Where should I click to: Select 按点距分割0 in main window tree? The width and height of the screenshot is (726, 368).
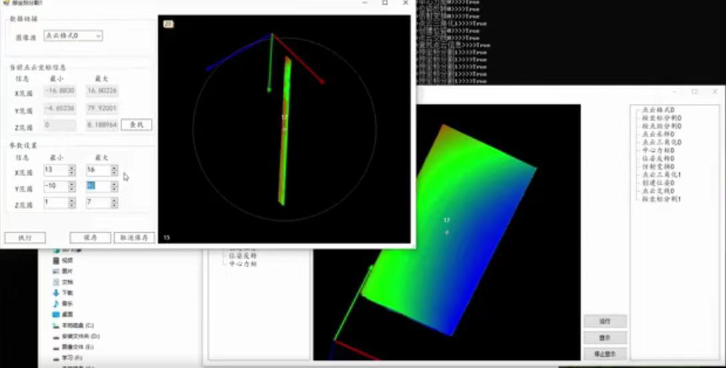click(x=661, y=126)
